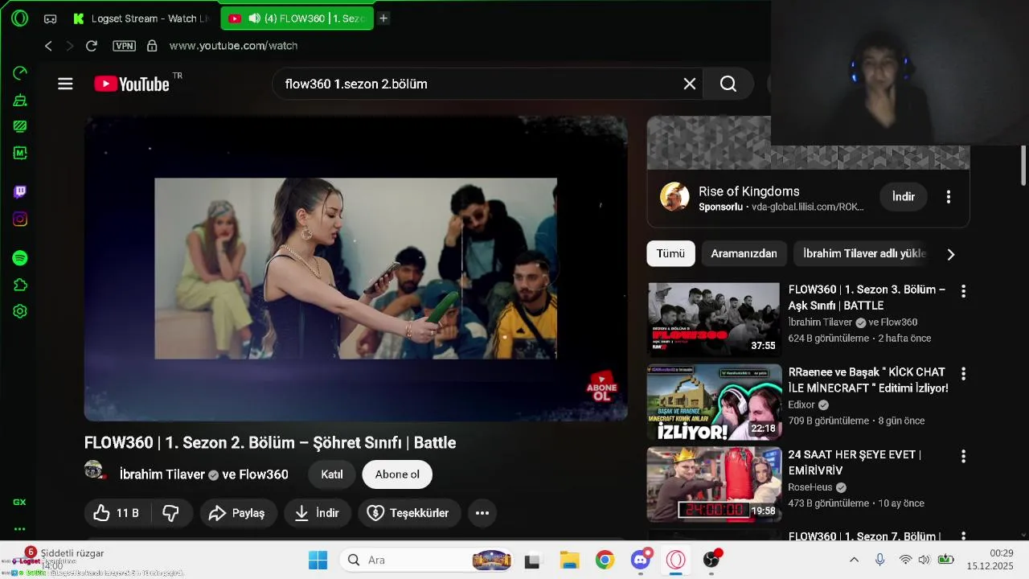Go back with the browser back arrow
The height and width of the screenshot is (579, 1029).
click(48, 46)
